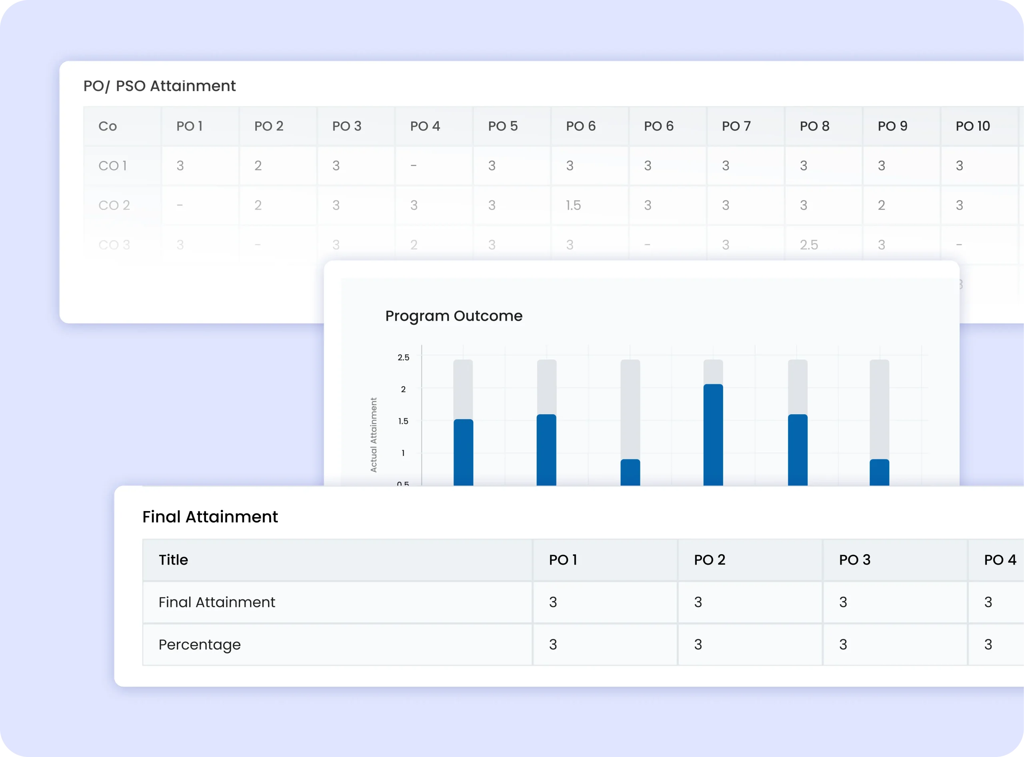The width and height of the screenshot is (1024, 757).
Task: Click the PO/ PSO Attainment heading
Action: pos(159,86)
